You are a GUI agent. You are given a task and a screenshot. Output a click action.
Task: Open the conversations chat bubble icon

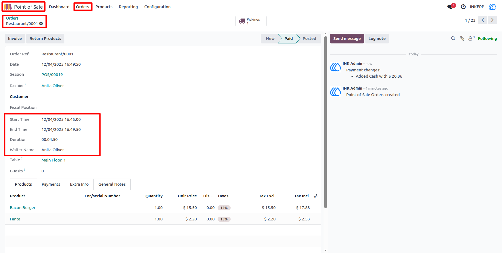click(x=450, y=7)
